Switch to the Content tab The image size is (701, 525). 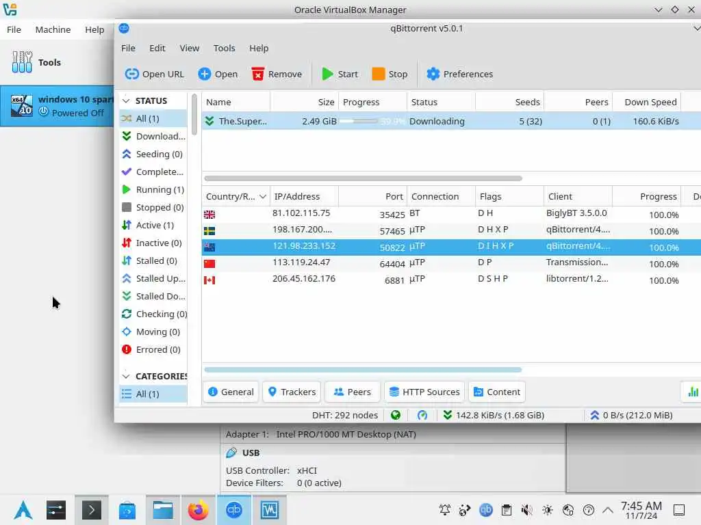[497, 392]
